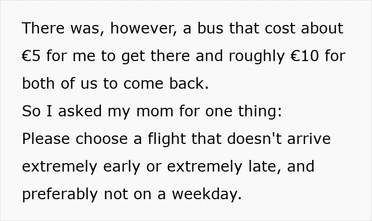
Task: Click the phrase "come back."
Action: (166, 83)
